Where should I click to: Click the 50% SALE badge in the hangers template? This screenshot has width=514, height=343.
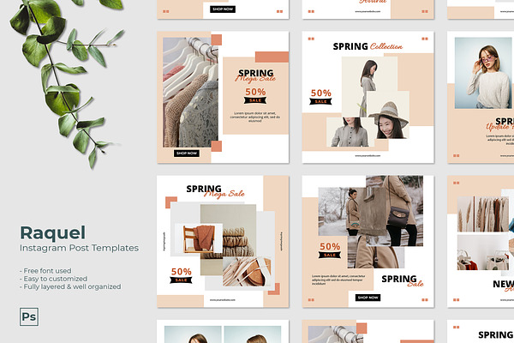pos(255,95)
